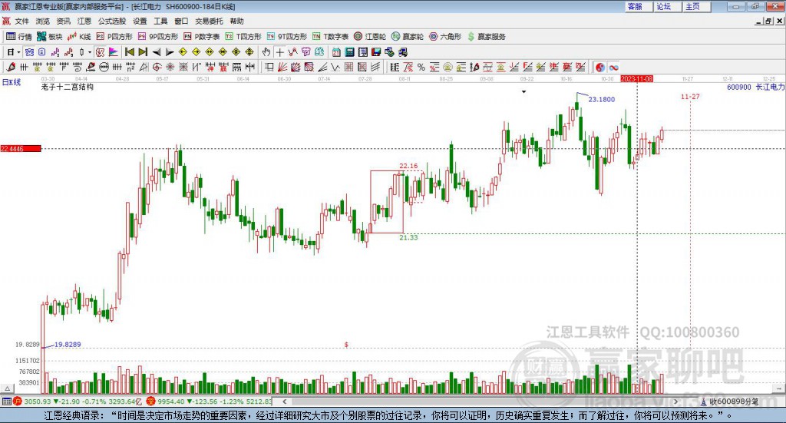Click the first yellow diamond arrow icon

coord(183,52)
